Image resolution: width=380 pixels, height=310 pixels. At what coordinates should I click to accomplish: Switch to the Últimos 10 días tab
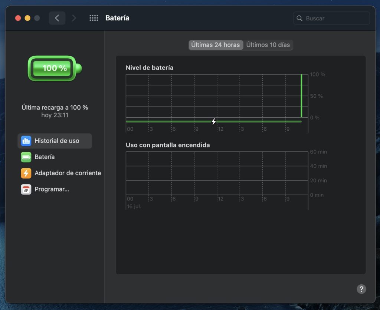(268, 45)
